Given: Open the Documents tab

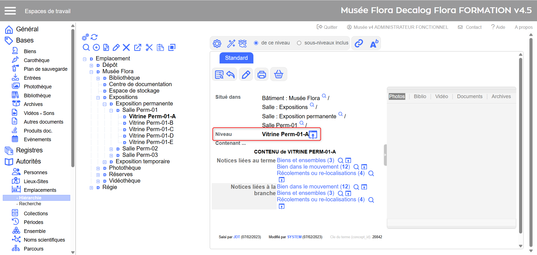Looking at the screenshot, I should point(470,96).
